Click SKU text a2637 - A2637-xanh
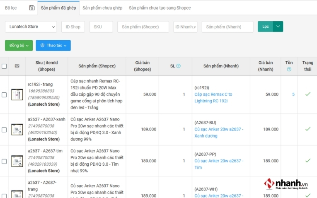The height and width of the screenshot is (198, 317). (46, 119)
